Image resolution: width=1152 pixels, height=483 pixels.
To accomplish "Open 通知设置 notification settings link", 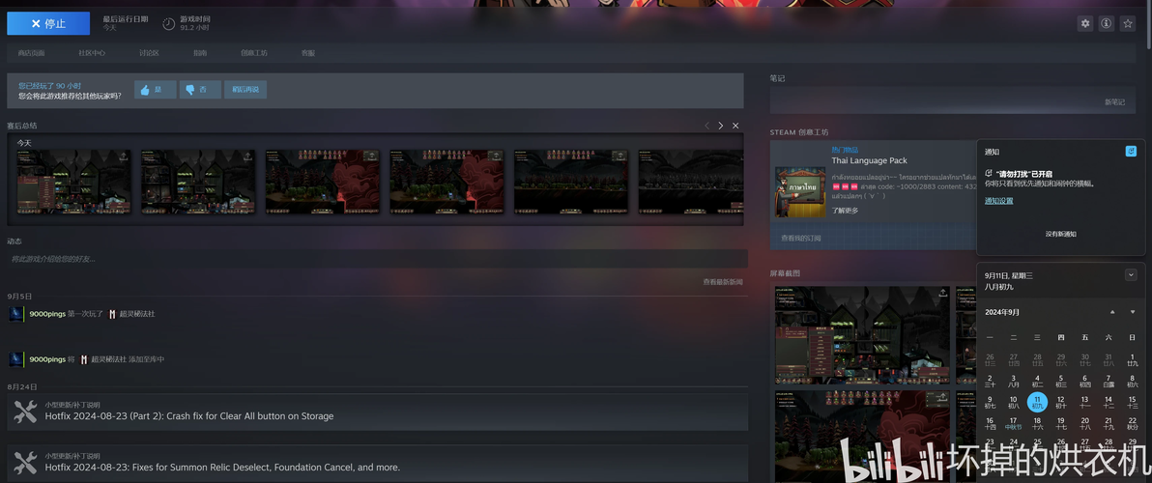I will coord(999,200).
